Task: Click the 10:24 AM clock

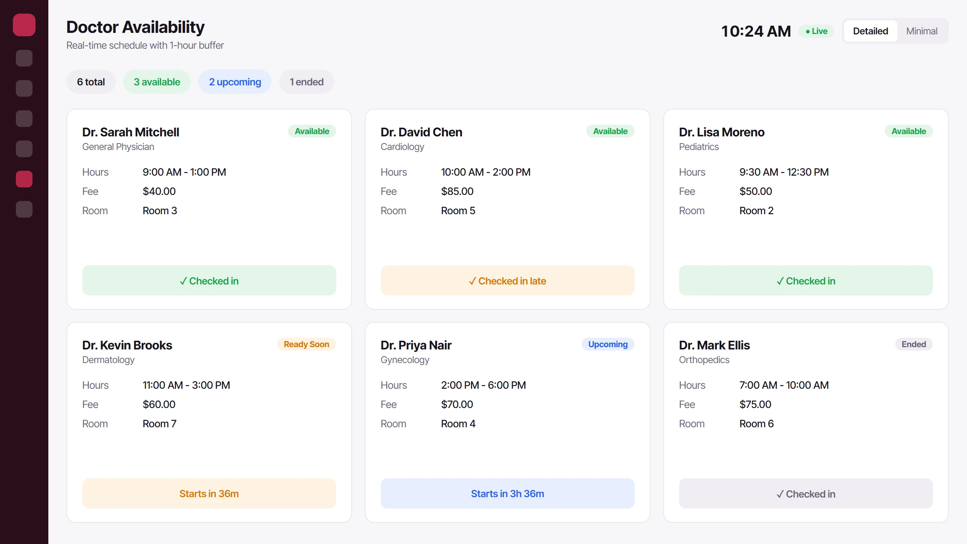Action: pyautogui.click(x=756, y=31)
